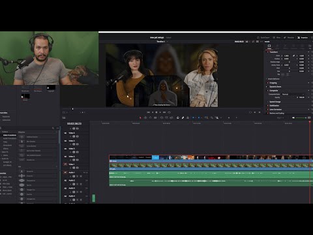Image resolution: width=313 pixels, height=235 pixels.
Task: Lock the Video 5 track
Action: coord(70,136)
